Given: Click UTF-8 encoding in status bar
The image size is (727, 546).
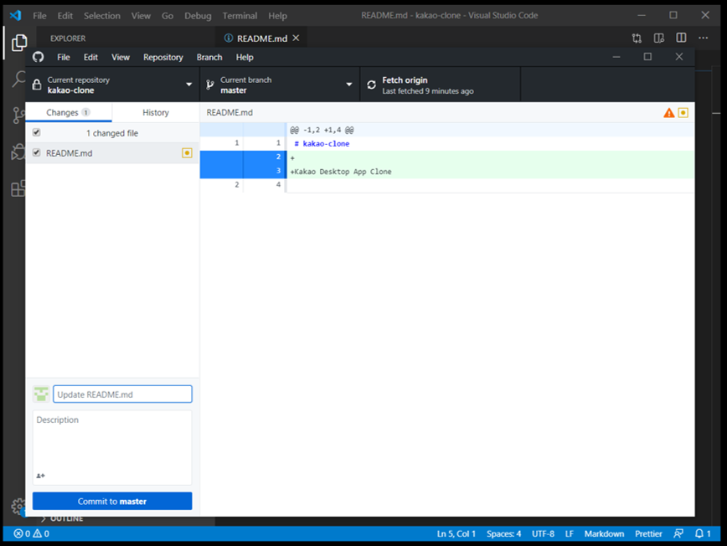Looking at the screenshot, I should (x=543, y=533).
